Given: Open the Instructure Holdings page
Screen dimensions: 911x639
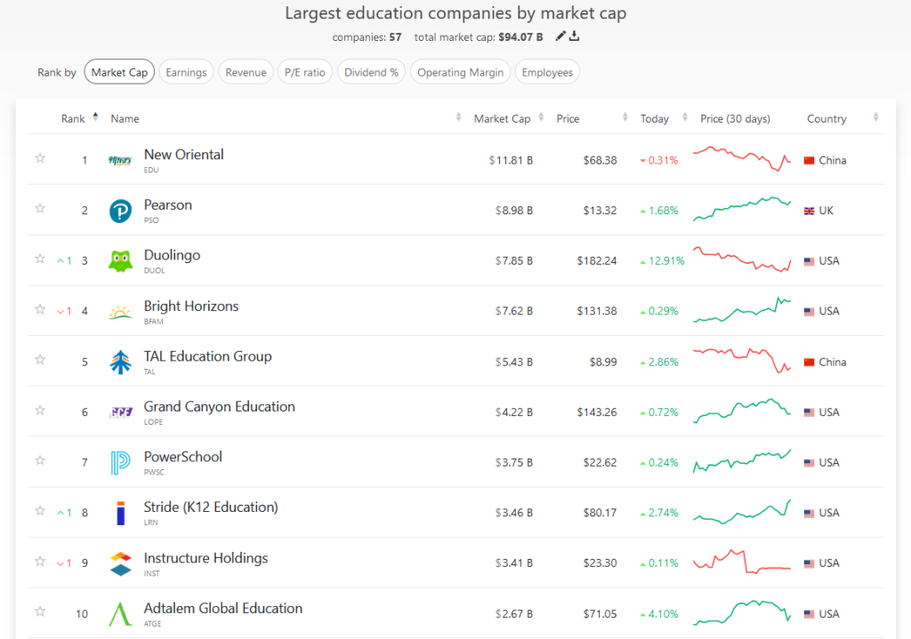Looking at the screenshot, I should (x=206, y=558).
